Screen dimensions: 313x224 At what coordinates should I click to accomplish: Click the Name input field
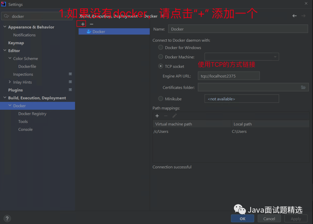pos(238,29)
